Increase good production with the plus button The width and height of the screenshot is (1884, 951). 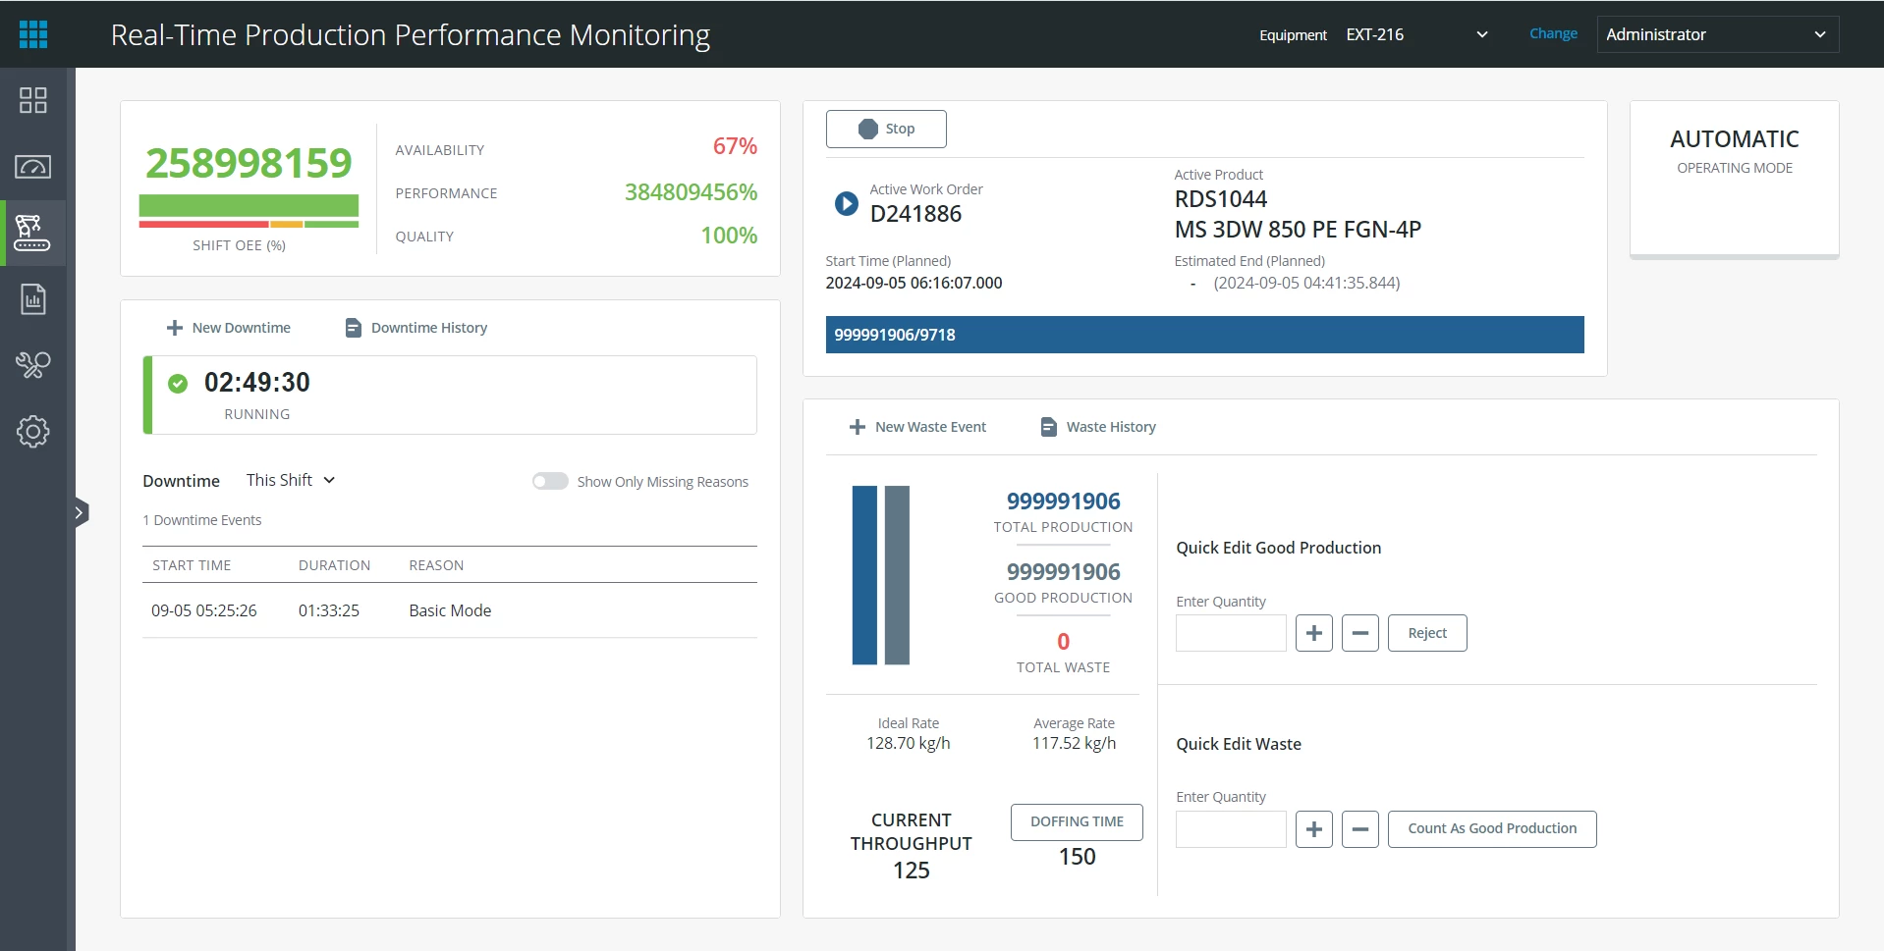1314,633
